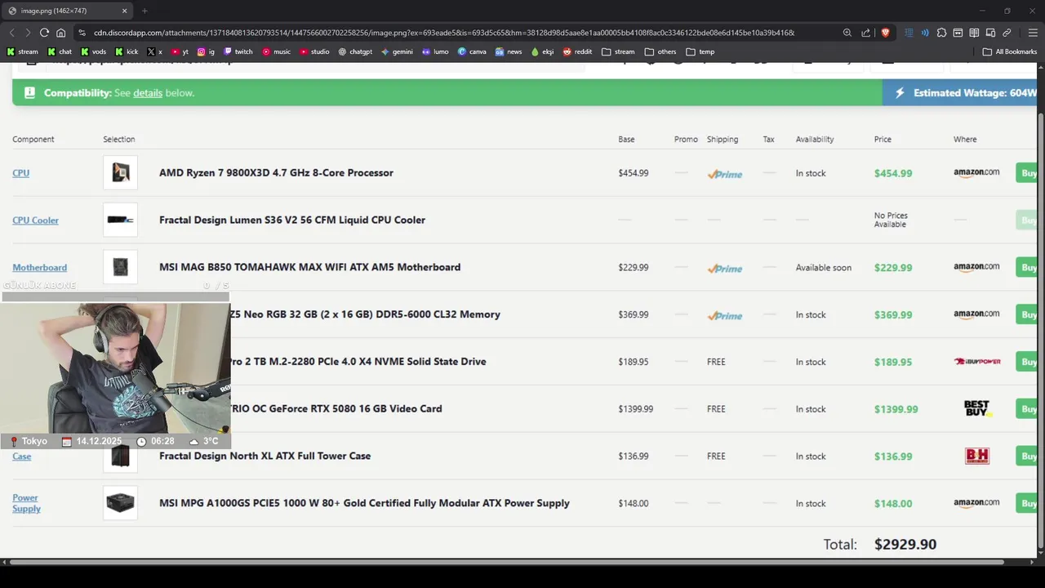
Task: Switch to the image.png browser tab
Action: (67, 11)
